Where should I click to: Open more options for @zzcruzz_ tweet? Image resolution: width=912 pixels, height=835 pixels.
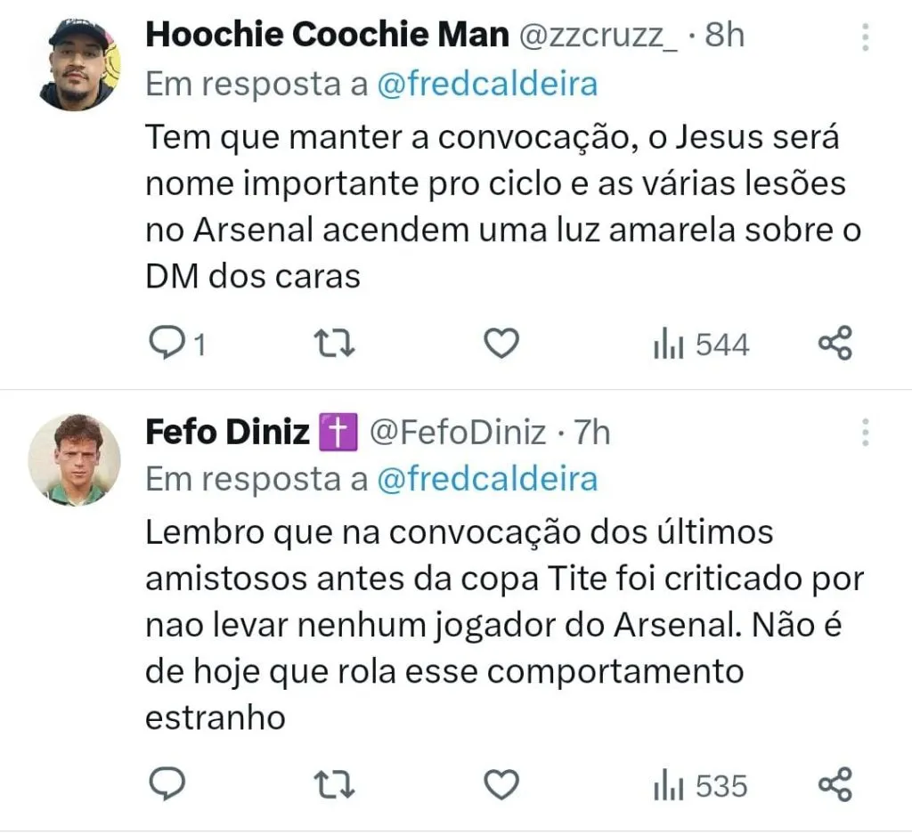click(865, 36)
